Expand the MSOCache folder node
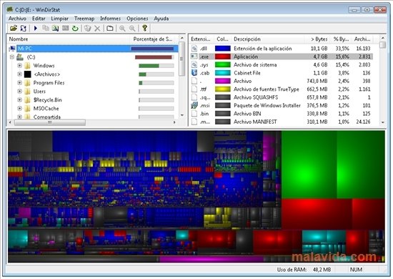The image size is (393, 279). pos(19,109)
